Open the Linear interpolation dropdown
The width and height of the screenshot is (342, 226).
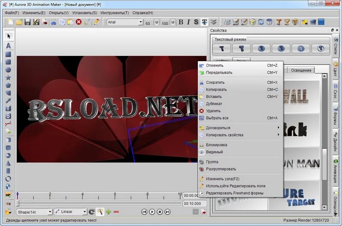85,212
